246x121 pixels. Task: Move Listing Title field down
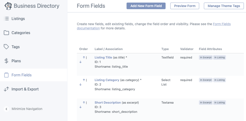81,62
